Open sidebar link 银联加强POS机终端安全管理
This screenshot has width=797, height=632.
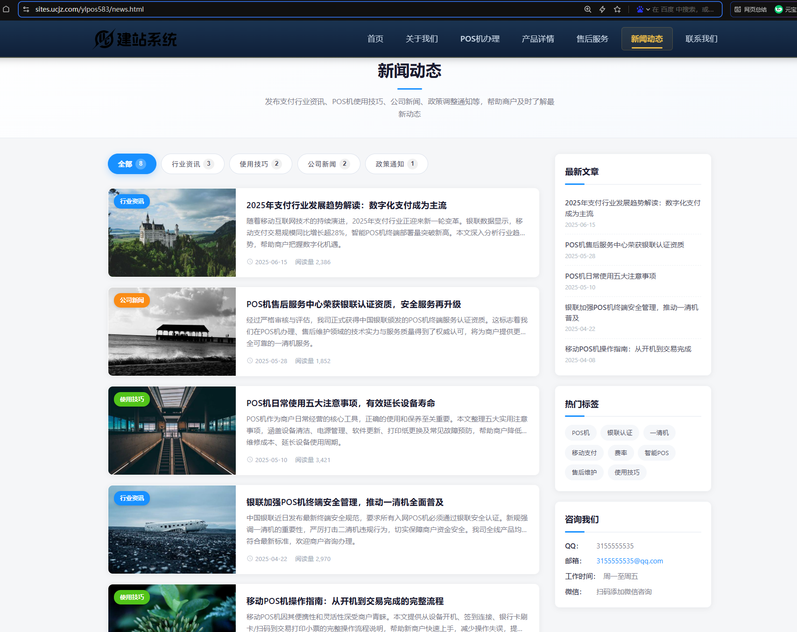[632, 313]
